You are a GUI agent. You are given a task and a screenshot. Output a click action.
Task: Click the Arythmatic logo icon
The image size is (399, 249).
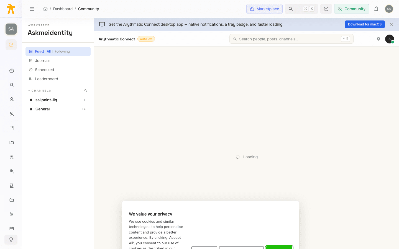pyautogui.click(x=11, y=9)
